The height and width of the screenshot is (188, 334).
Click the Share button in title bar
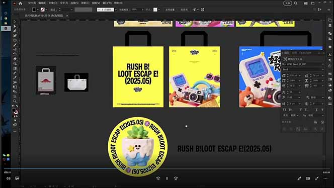point(288,3)
